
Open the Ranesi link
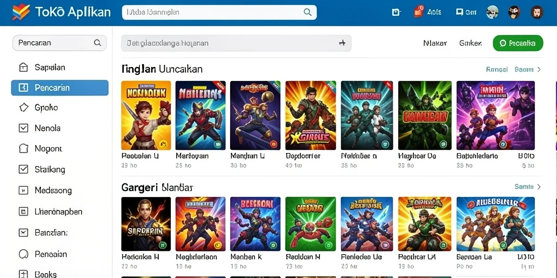497,69
